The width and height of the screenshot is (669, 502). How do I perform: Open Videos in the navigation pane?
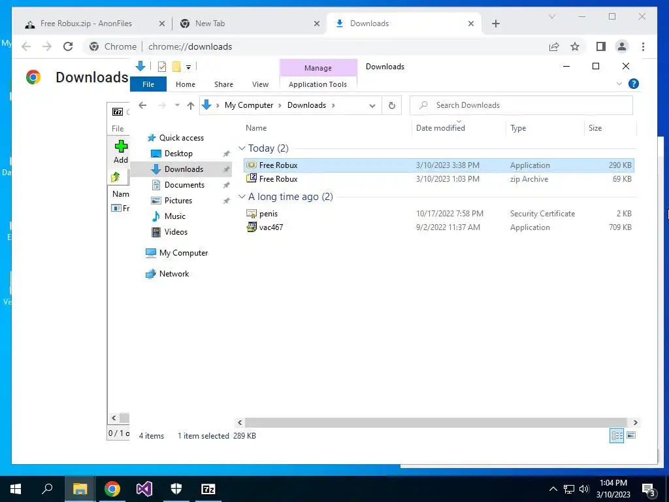[169, 232]
